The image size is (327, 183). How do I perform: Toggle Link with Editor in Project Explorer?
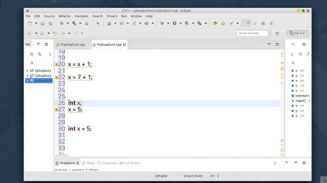click(x=39, y=54)
